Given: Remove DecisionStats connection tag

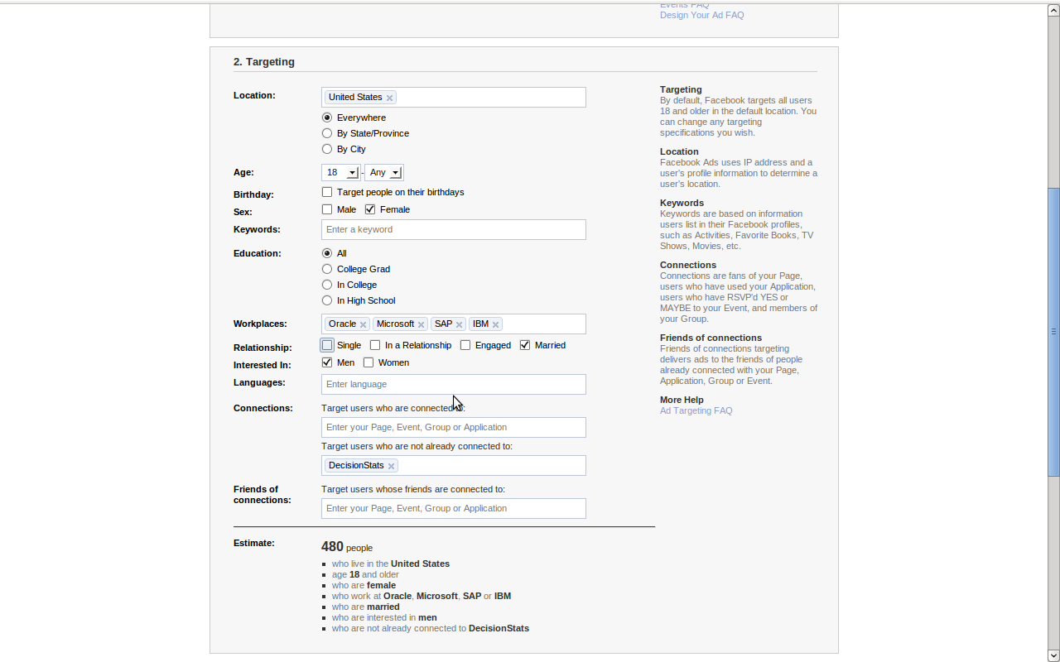Looking at the screenshot, I should tap(391, 466).
